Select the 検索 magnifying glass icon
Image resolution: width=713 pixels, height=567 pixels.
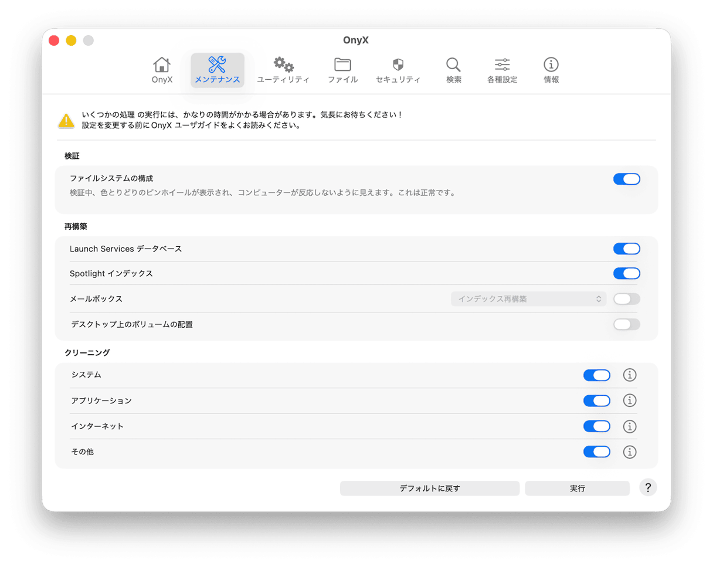[x=453, y=66]
